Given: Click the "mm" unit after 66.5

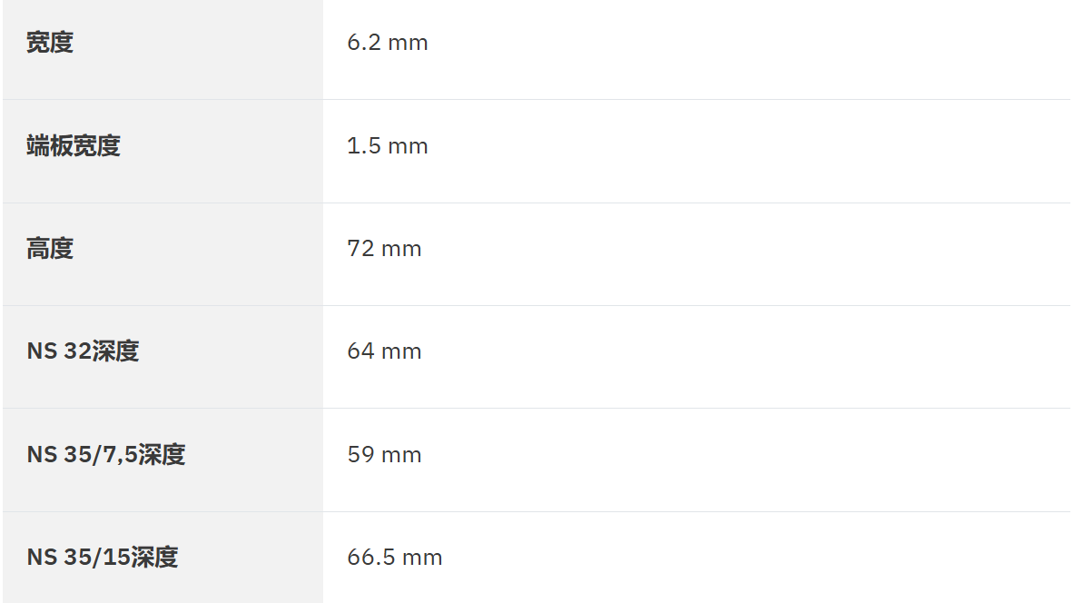Looking at the screenshot, I should point(421,557).
